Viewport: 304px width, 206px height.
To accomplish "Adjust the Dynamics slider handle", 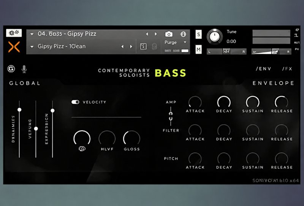I will pos(19,110).
